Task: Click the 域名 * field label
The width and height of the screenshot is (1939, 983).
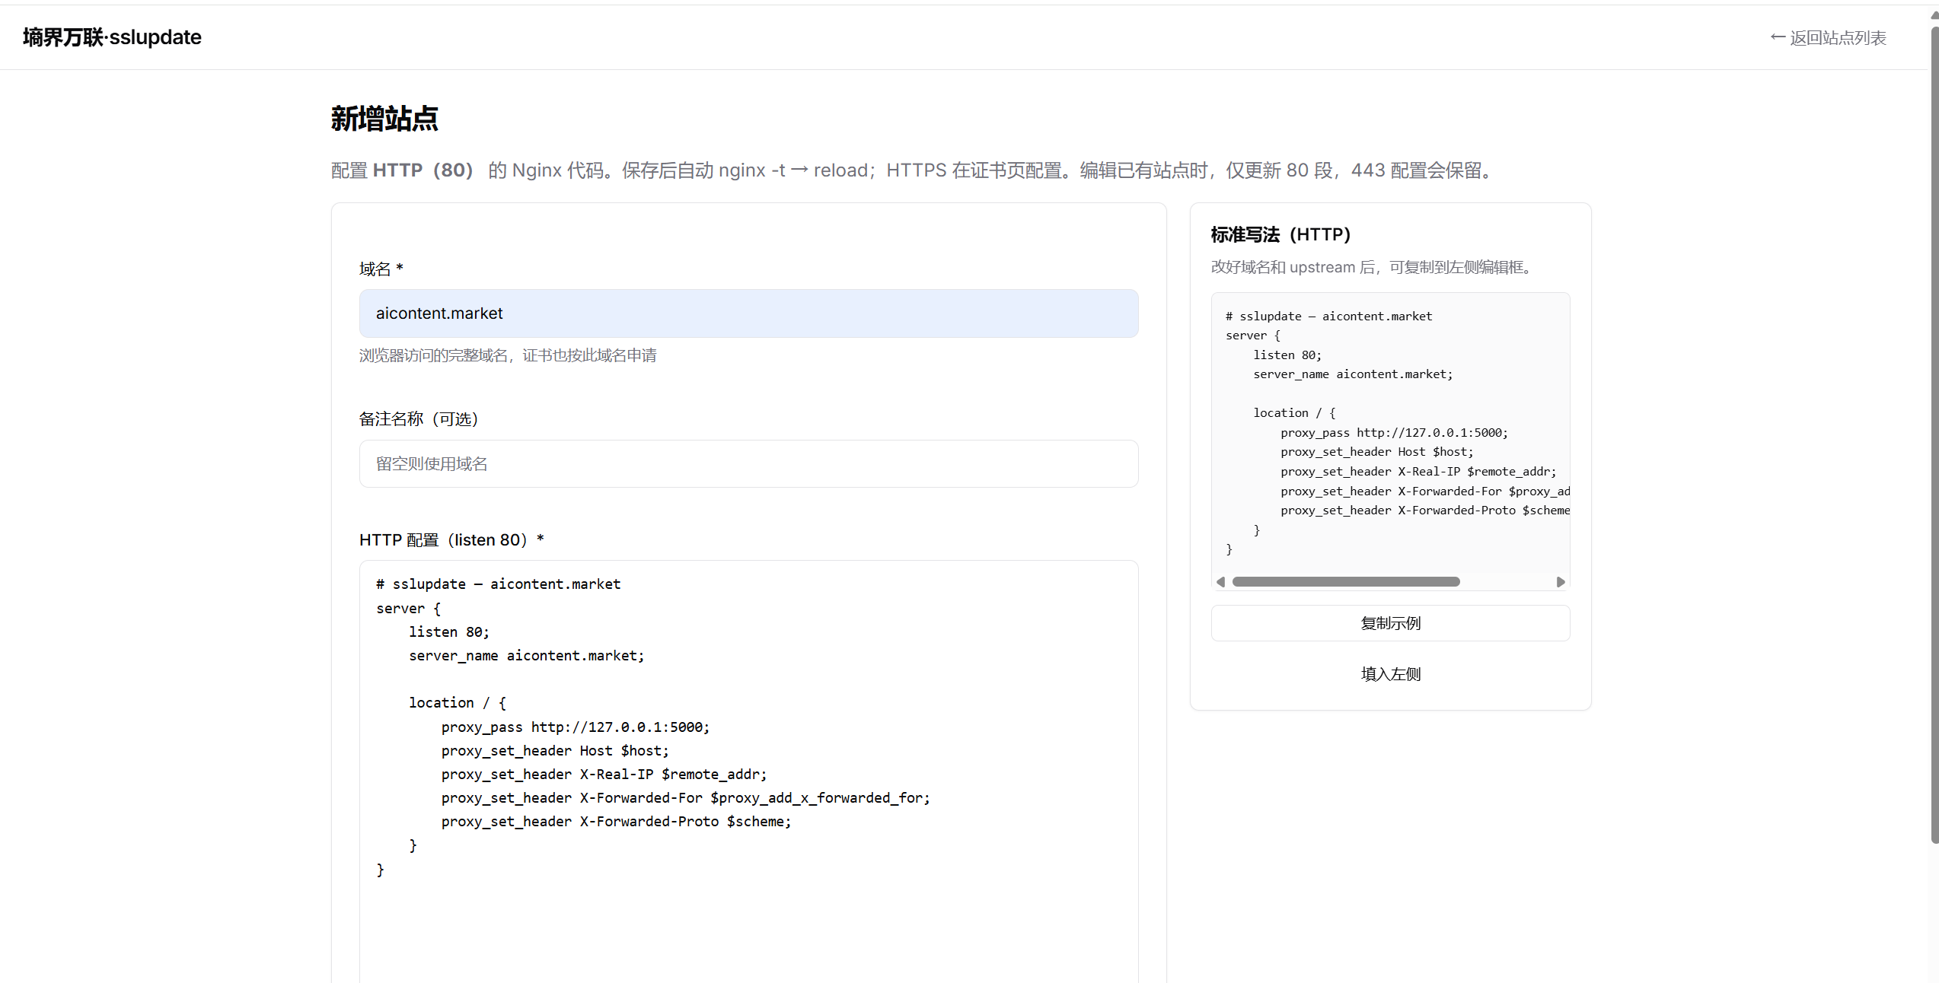Action: (381, 269)
